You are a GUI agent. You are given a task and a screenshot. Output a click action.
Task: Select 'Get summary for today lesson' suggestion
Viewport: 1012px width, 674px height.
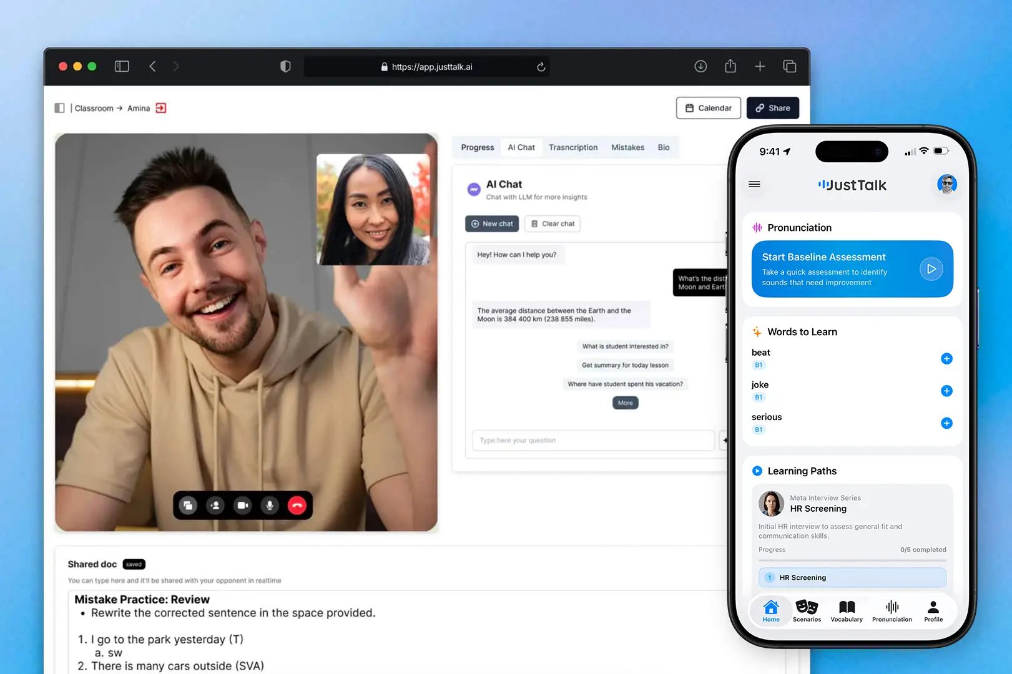625,365
